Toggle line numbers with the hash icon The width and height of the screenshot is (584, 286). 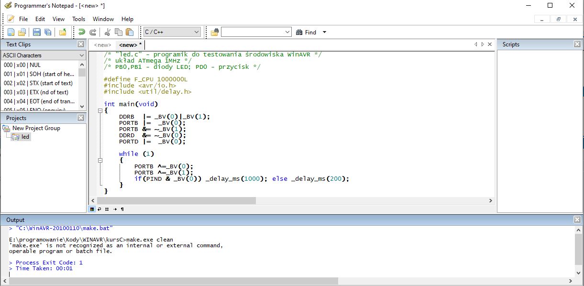coord(107,209)
